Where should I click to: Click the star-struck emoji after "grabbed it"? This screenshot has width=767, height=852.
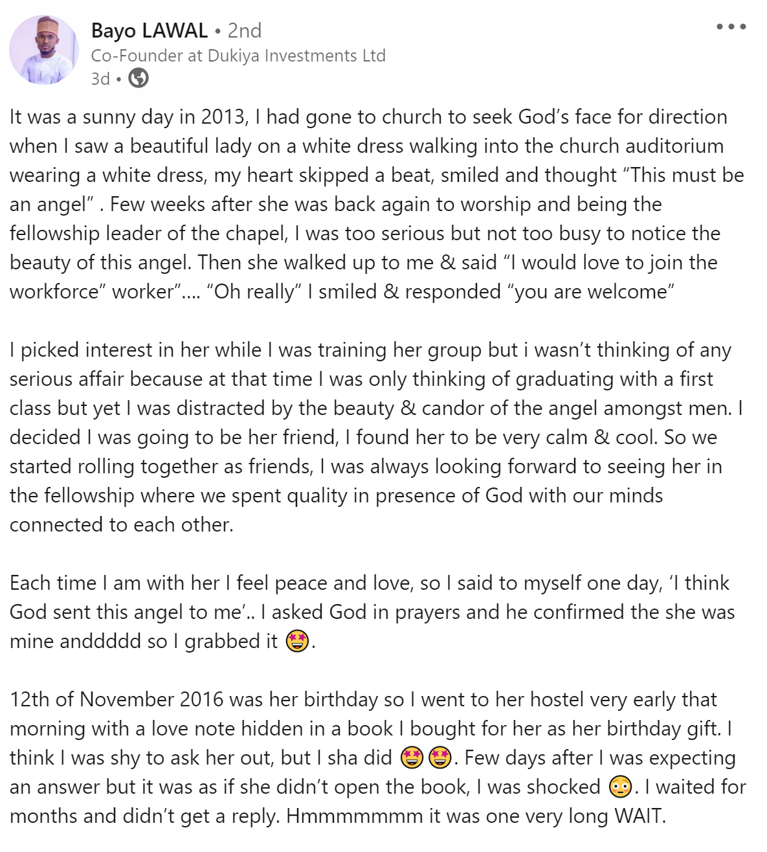[x=297, y=641]
